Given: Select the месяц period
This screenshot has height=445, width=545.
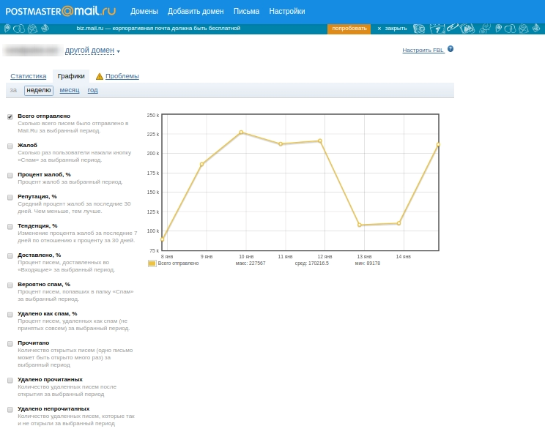Looking at the screenshot, I should [x=70, y=90].
